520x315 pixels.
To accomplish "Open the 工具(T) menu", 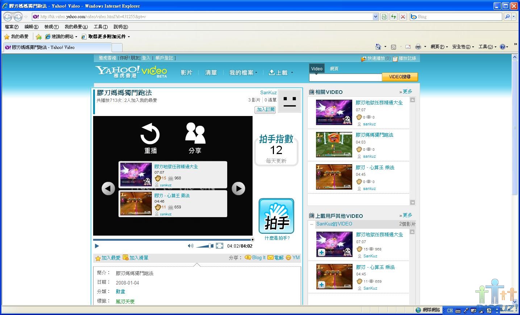I will [100, 27].
